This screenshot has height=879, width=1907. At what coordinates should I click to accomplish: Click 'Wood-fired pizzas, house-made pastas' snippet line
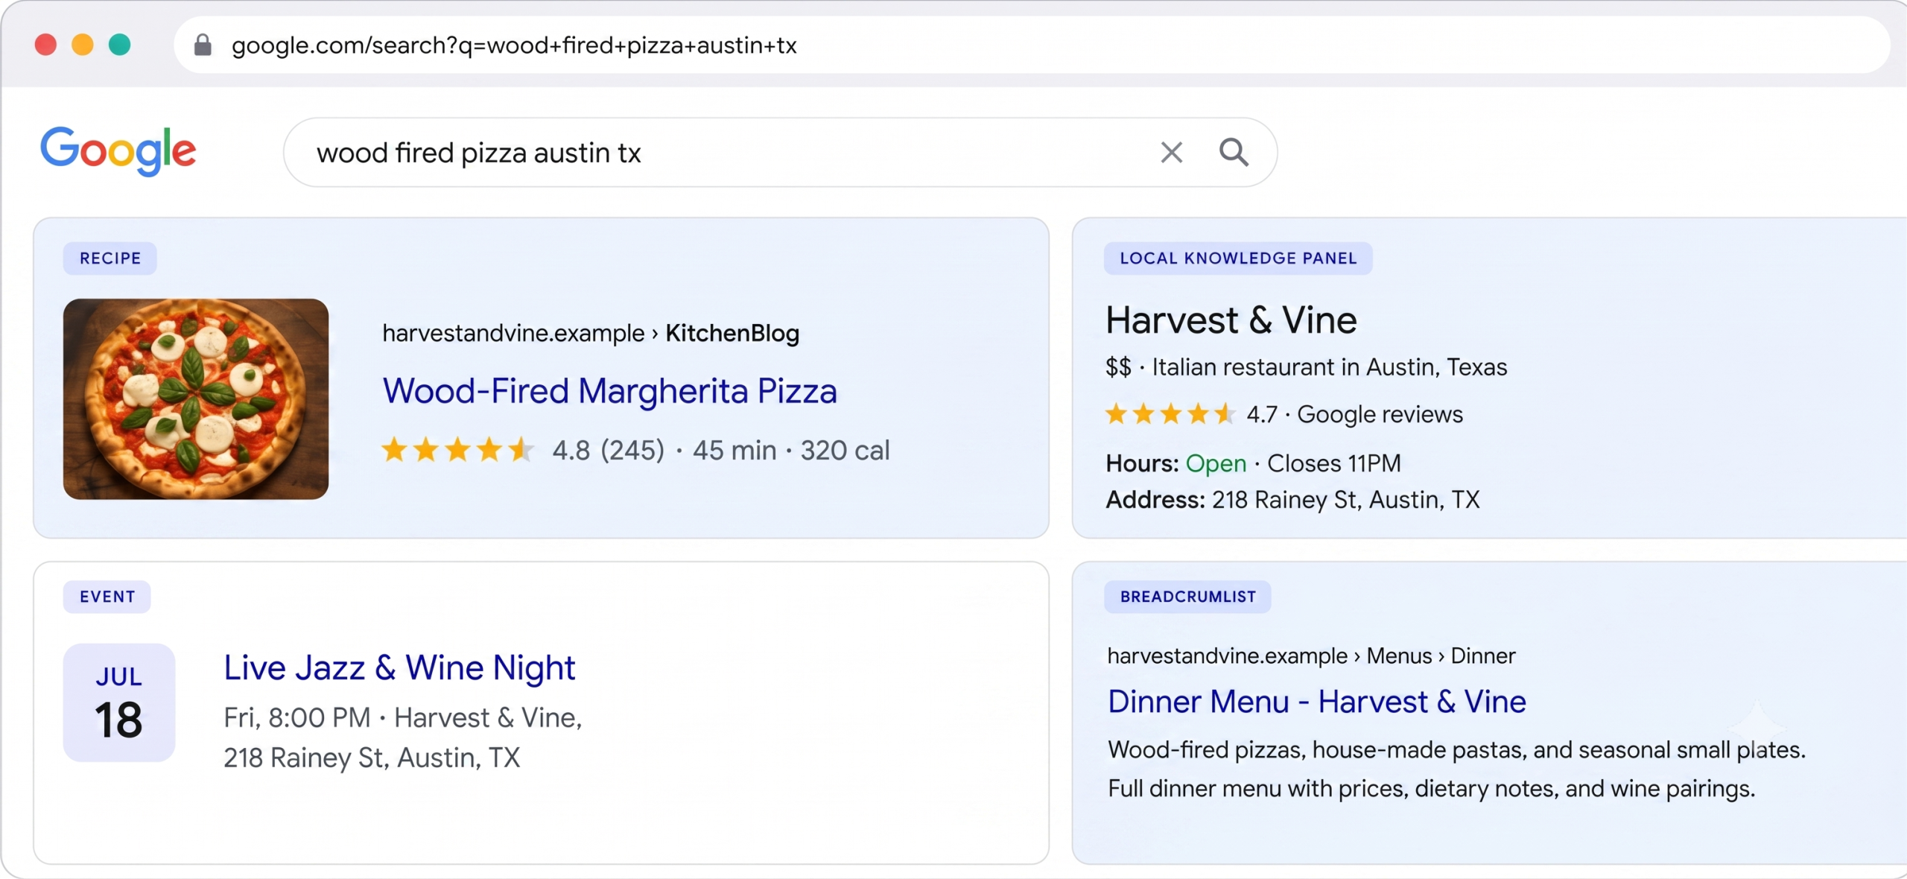[1456, 749]
